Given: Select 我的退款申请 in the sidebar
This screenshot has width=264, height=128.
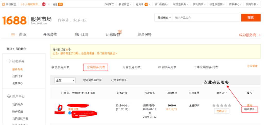Looking at the screenshot, I should pos(20,119).
